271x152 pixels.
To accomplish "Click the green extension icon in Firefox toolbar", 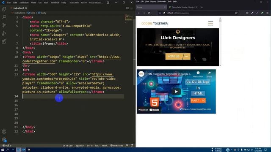I will click(x=262, y=13).
